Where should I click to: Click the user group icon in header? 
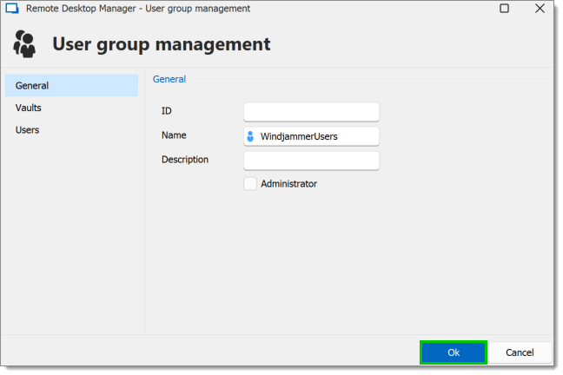[24, 43]
